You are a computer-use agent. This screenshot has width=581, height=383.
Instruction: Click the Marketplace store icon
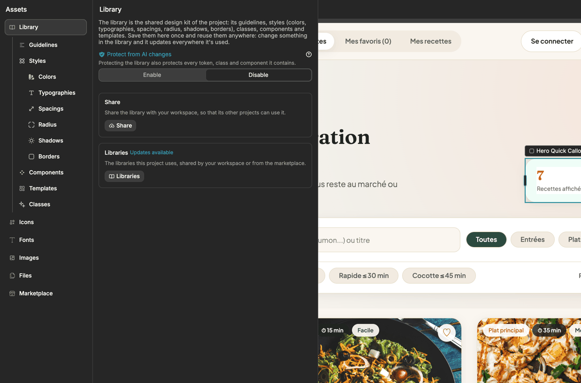click(x=12, y=293)
